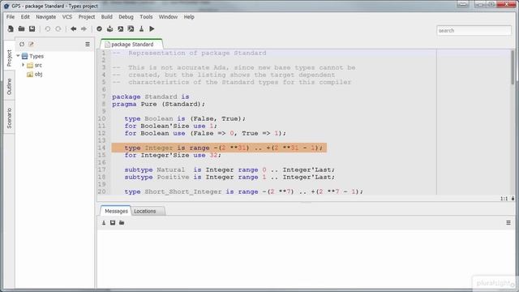This screenshot has width=519, height=292.
Task: Click 'subtype Natural' declaration line
Action: click(x=229, y=170)
